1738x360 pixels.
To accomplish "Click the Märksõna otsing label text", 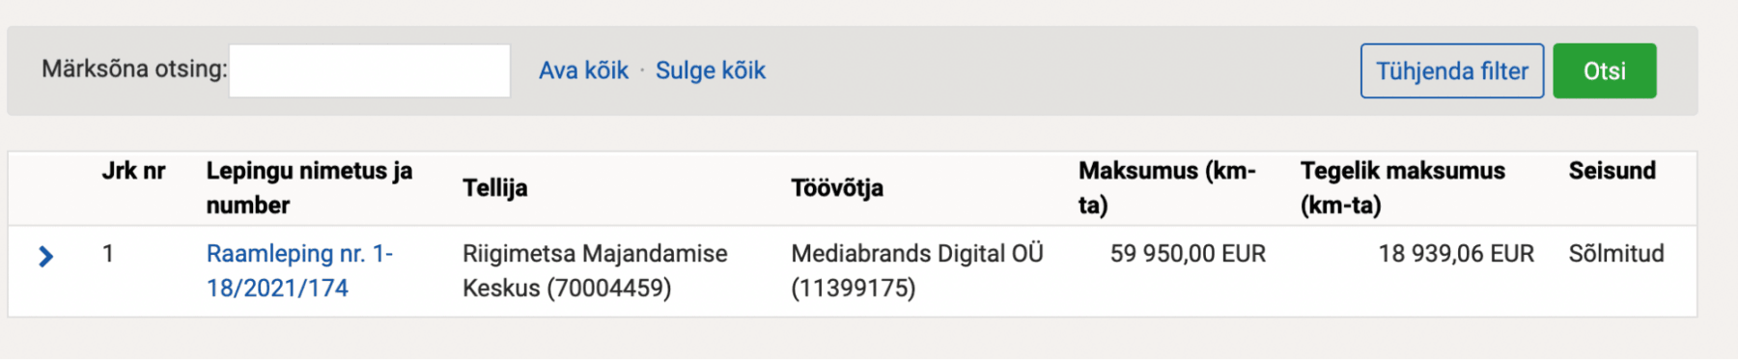I will coord(134,69).
